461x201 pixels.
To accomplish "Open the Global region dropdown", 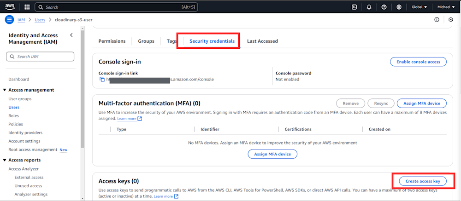I will coord(419,7).
